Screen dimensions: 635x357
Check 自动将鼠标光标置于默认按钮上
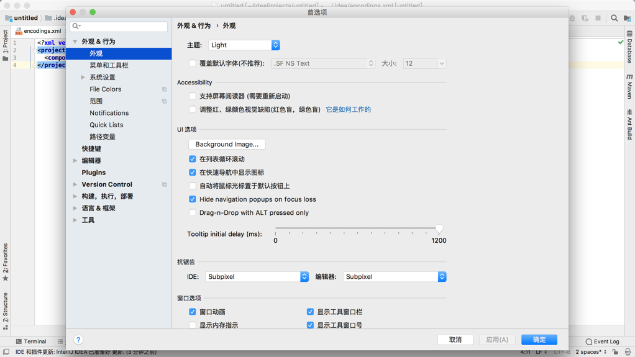pyautogui.click(x=193, y=186)
